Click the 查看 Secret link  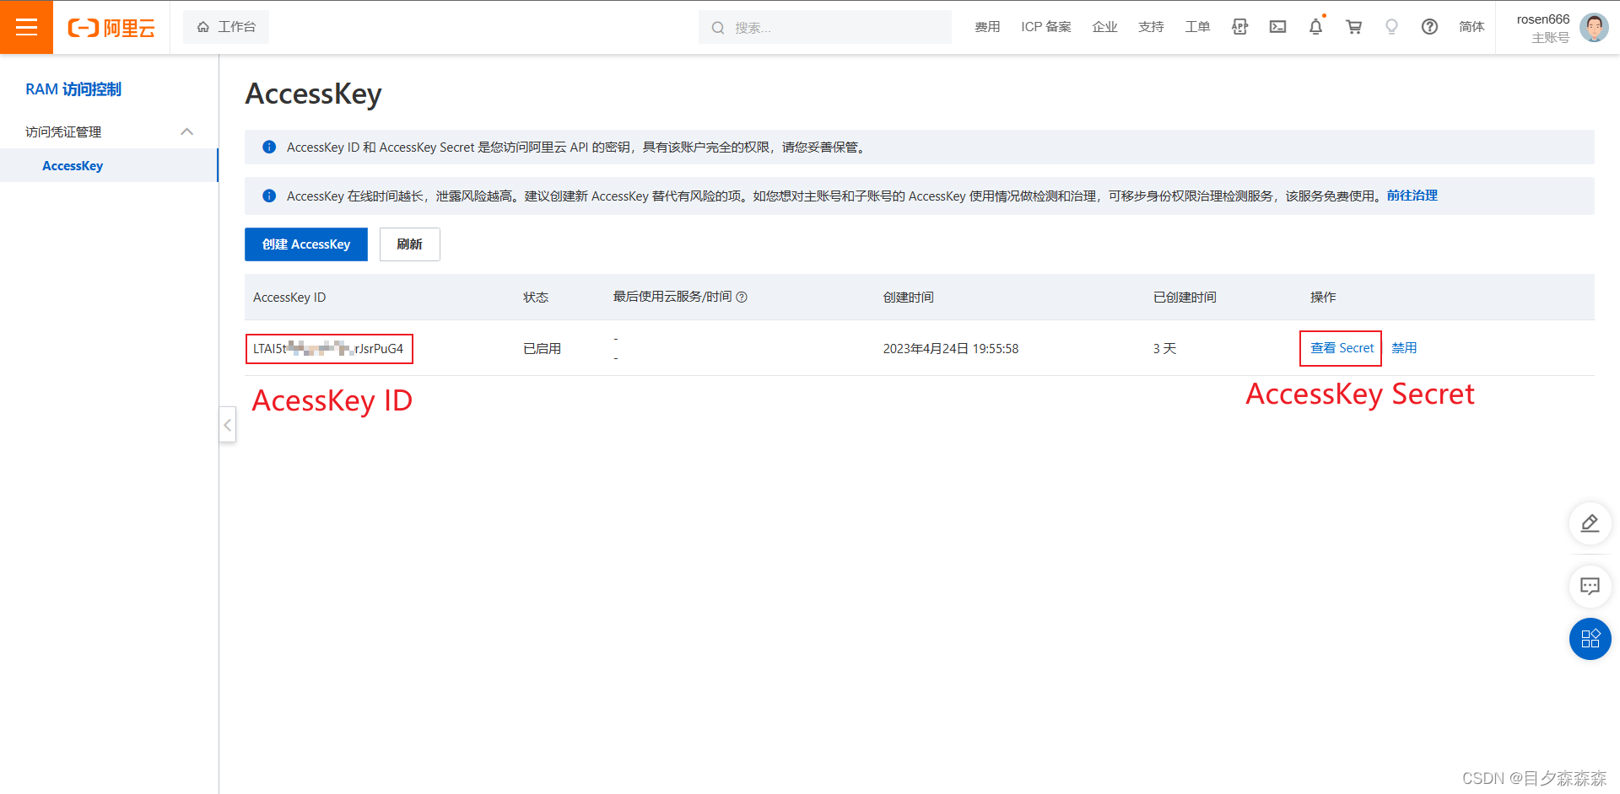(x=1340, y=347)
